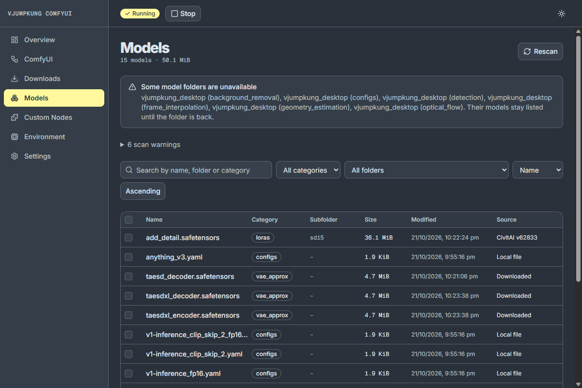
Task: Click the Rescan button
Action: coord(540,51)
